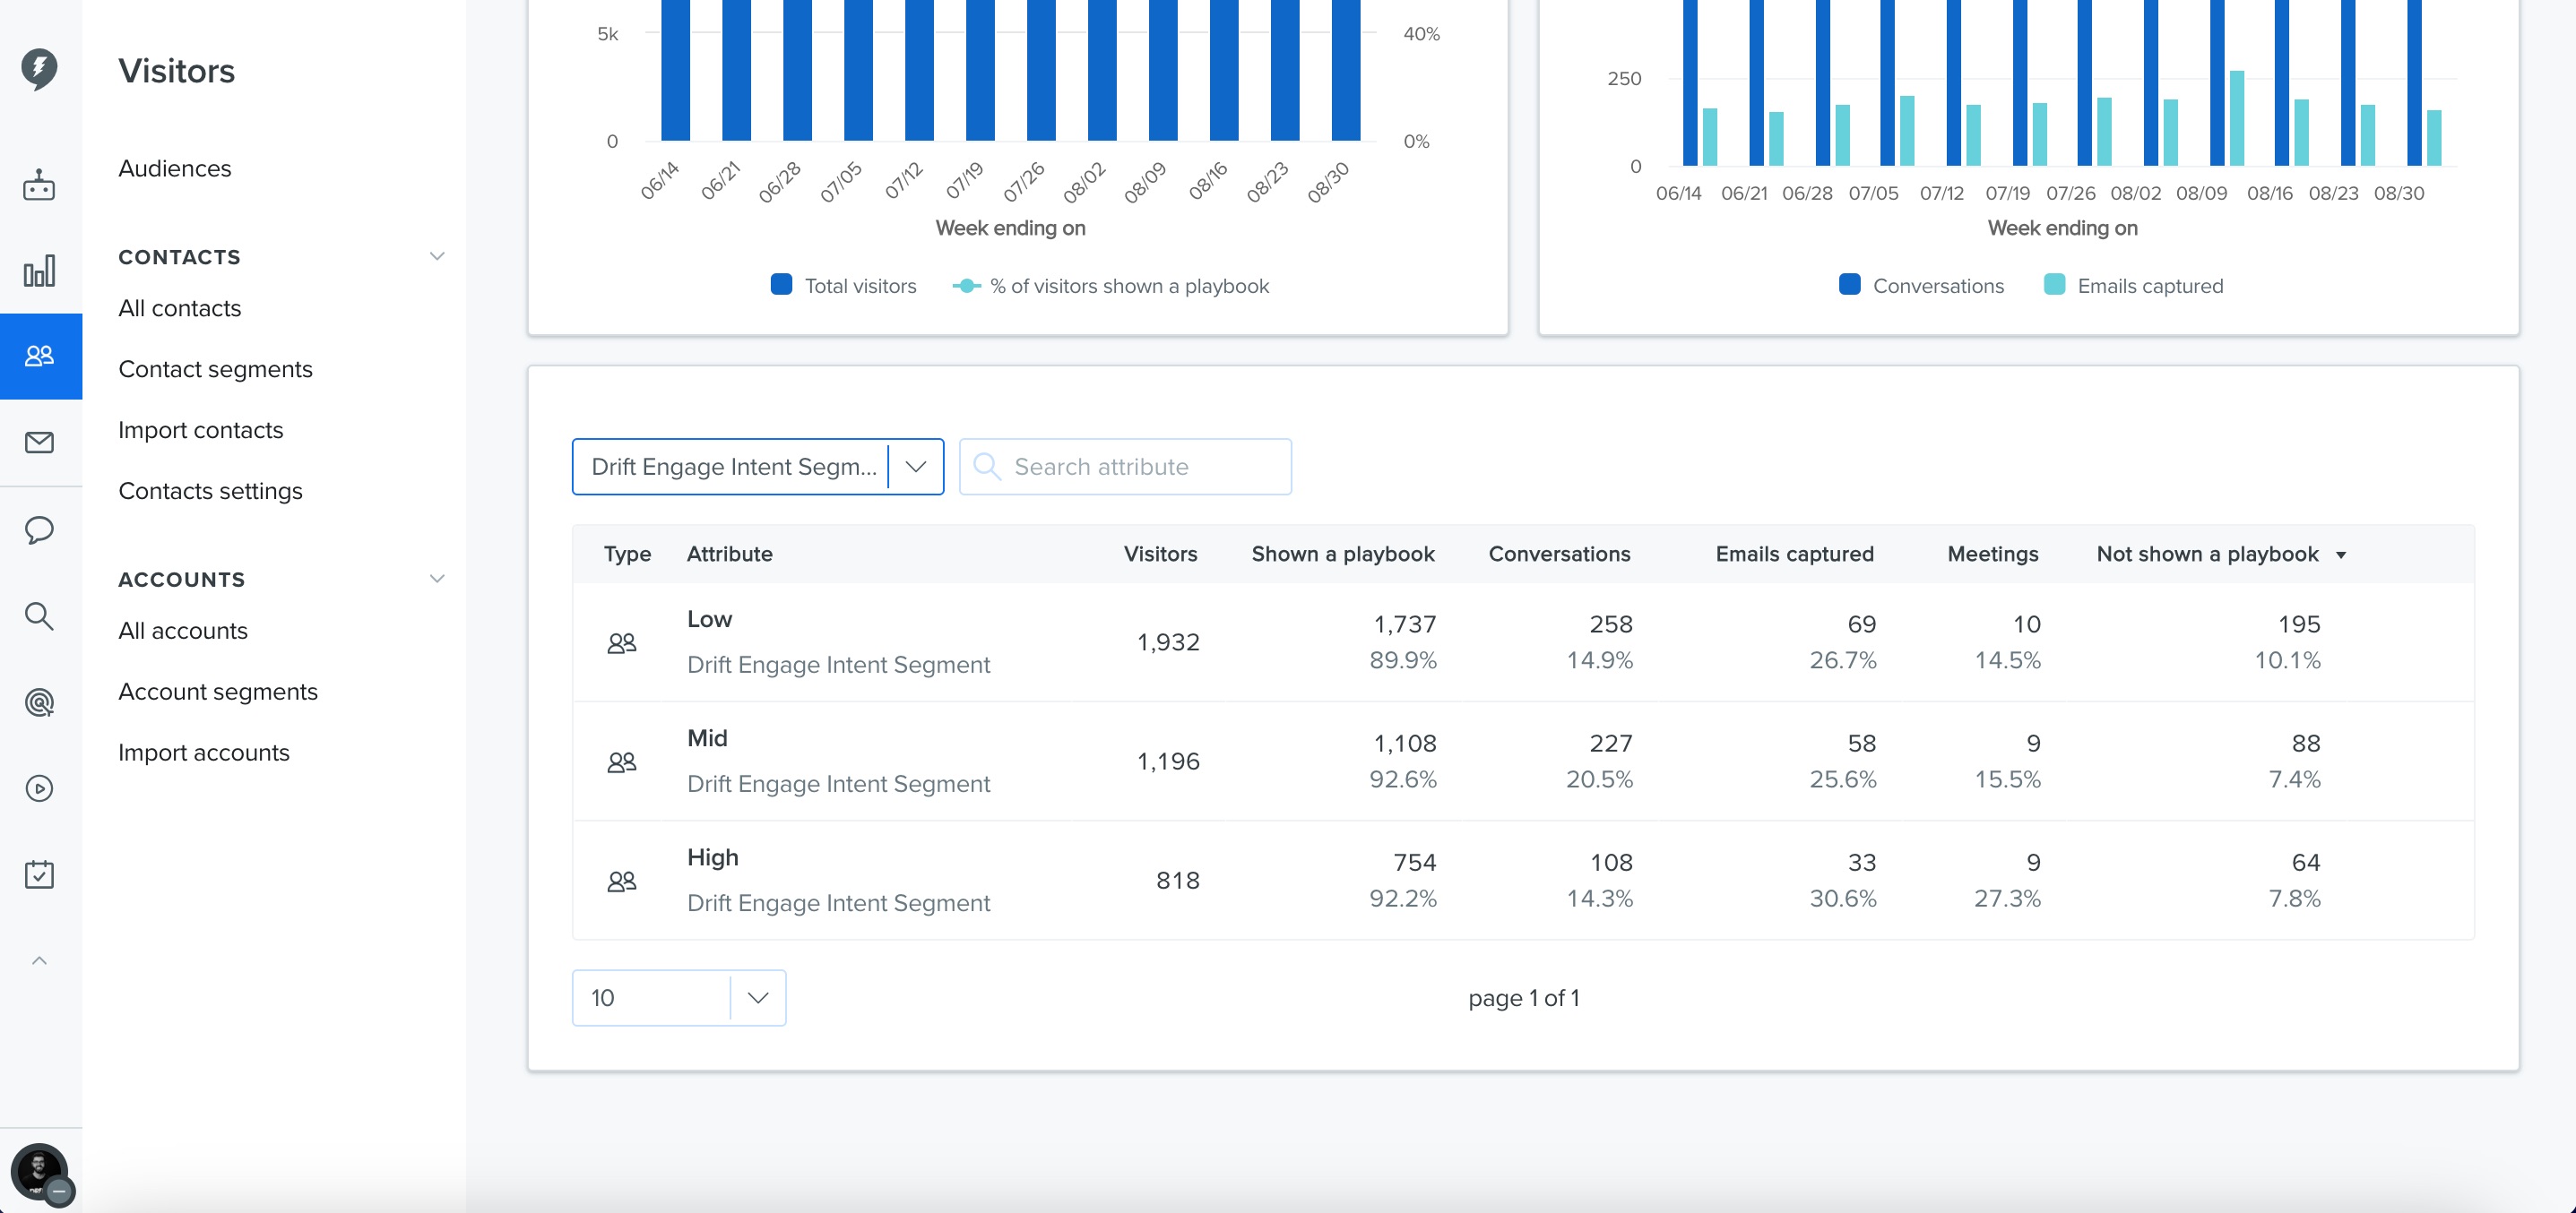Open the user profile avatar
Image resolution: width=2576 pixels, height=1213 pixels.
[x=39, y=1172]
